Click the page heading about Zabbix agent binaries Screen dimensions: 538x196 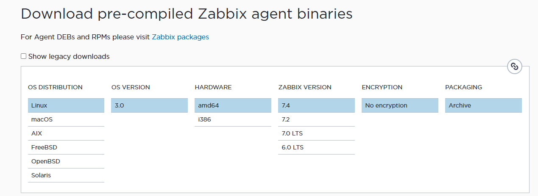(187, 14)
